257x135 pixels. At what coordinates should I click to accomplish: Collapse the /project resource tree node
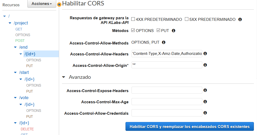click(x=10, y=23)
